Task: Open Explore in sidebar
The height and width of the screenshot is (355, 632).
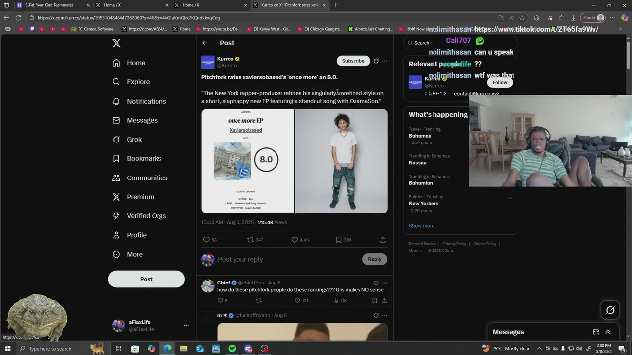Action: (x=131, y=82)
